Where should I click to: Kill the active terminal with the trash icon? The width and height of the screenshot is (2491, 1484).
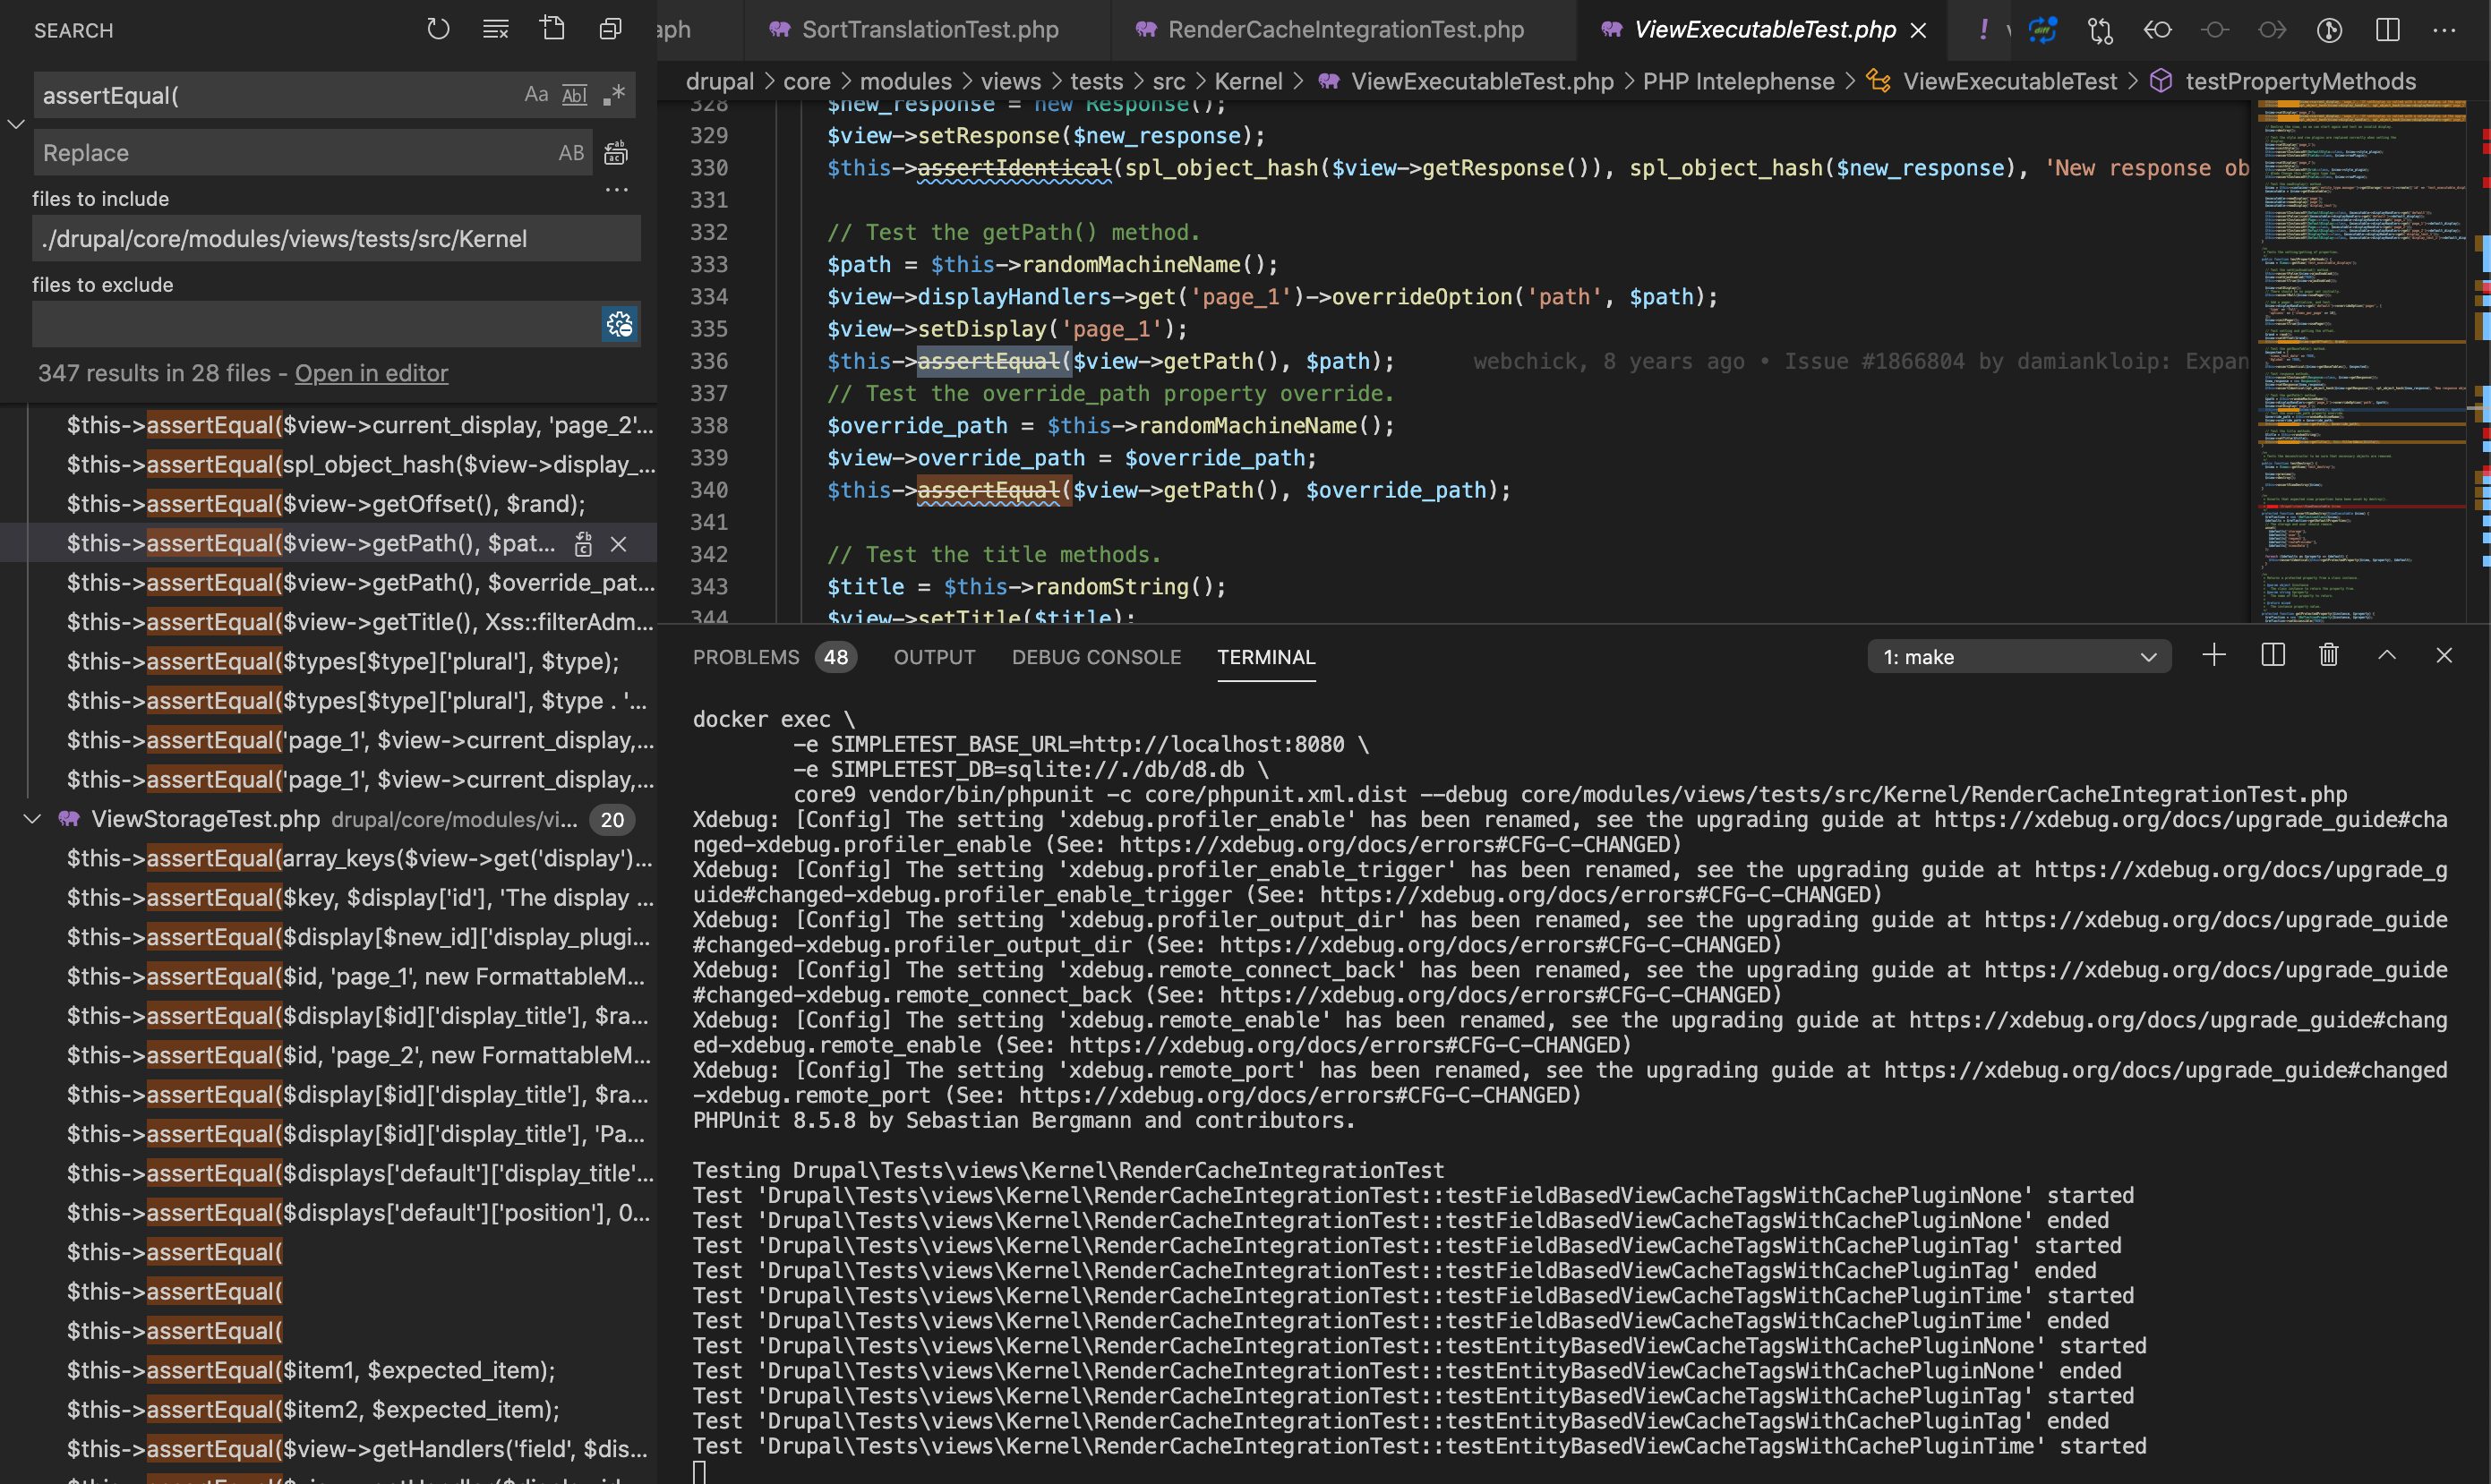coord(2328,655)
